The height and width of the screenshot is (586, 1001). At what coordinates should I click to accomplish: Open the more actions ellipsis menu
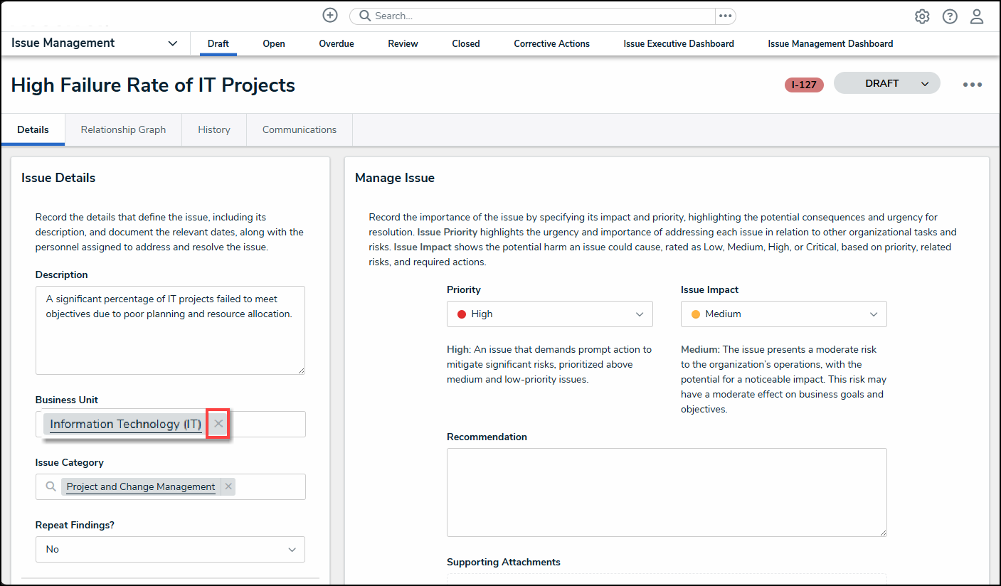click(973, 85)
